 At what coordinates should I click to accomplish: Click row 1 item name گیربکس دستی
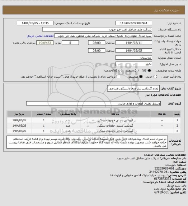(115, 120)
